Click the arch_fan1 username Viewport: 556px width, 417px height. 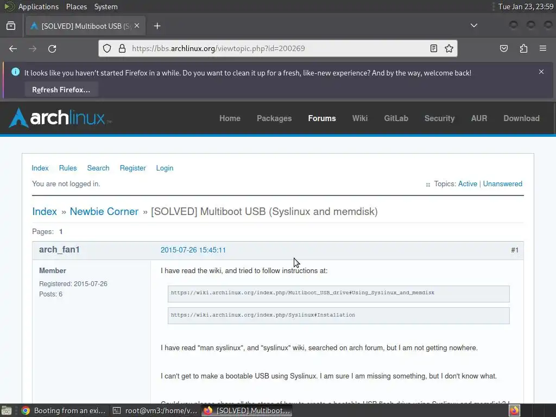(x=59, y=250)
